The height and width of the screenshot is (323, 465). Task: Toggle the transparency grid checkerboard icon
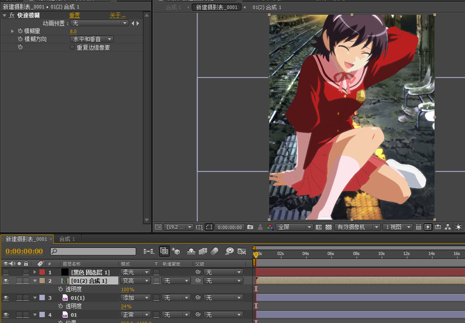[328, 227]
